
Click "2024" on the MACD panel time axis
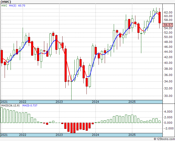click(x=95, y=135)
